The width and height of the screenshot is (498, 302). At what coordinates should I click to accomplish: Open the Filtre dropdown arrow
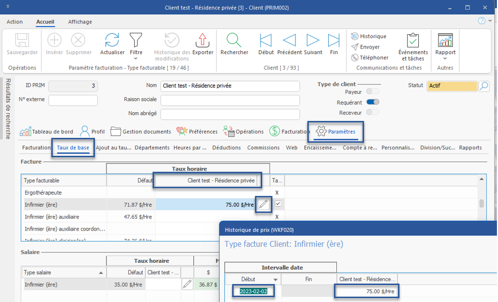tap(136, 59)
